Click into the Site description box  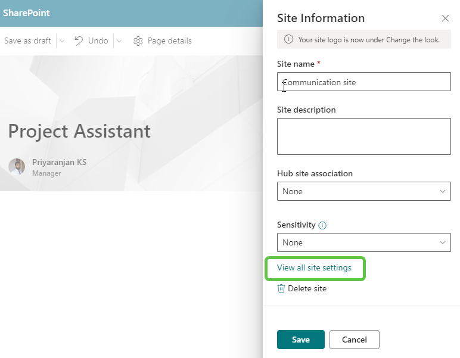coord(363,136)
